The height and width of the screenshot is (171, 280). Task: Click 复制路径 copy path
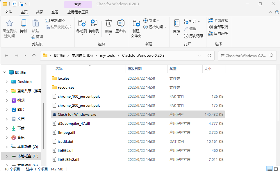pyautogui.click(x=55, y=21)
